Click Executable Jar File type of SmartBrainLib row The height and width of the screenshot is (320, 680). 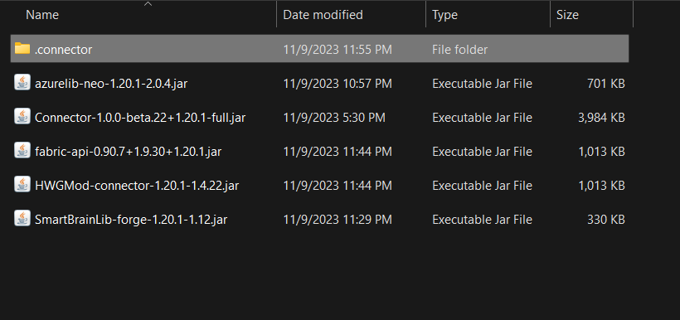(x=482, y=220)
